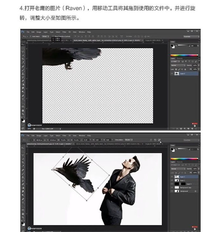Screen dimensions: 219x232
Task: Enable Auto-Select checkbox in raven-only window
Action: [30, 36]
